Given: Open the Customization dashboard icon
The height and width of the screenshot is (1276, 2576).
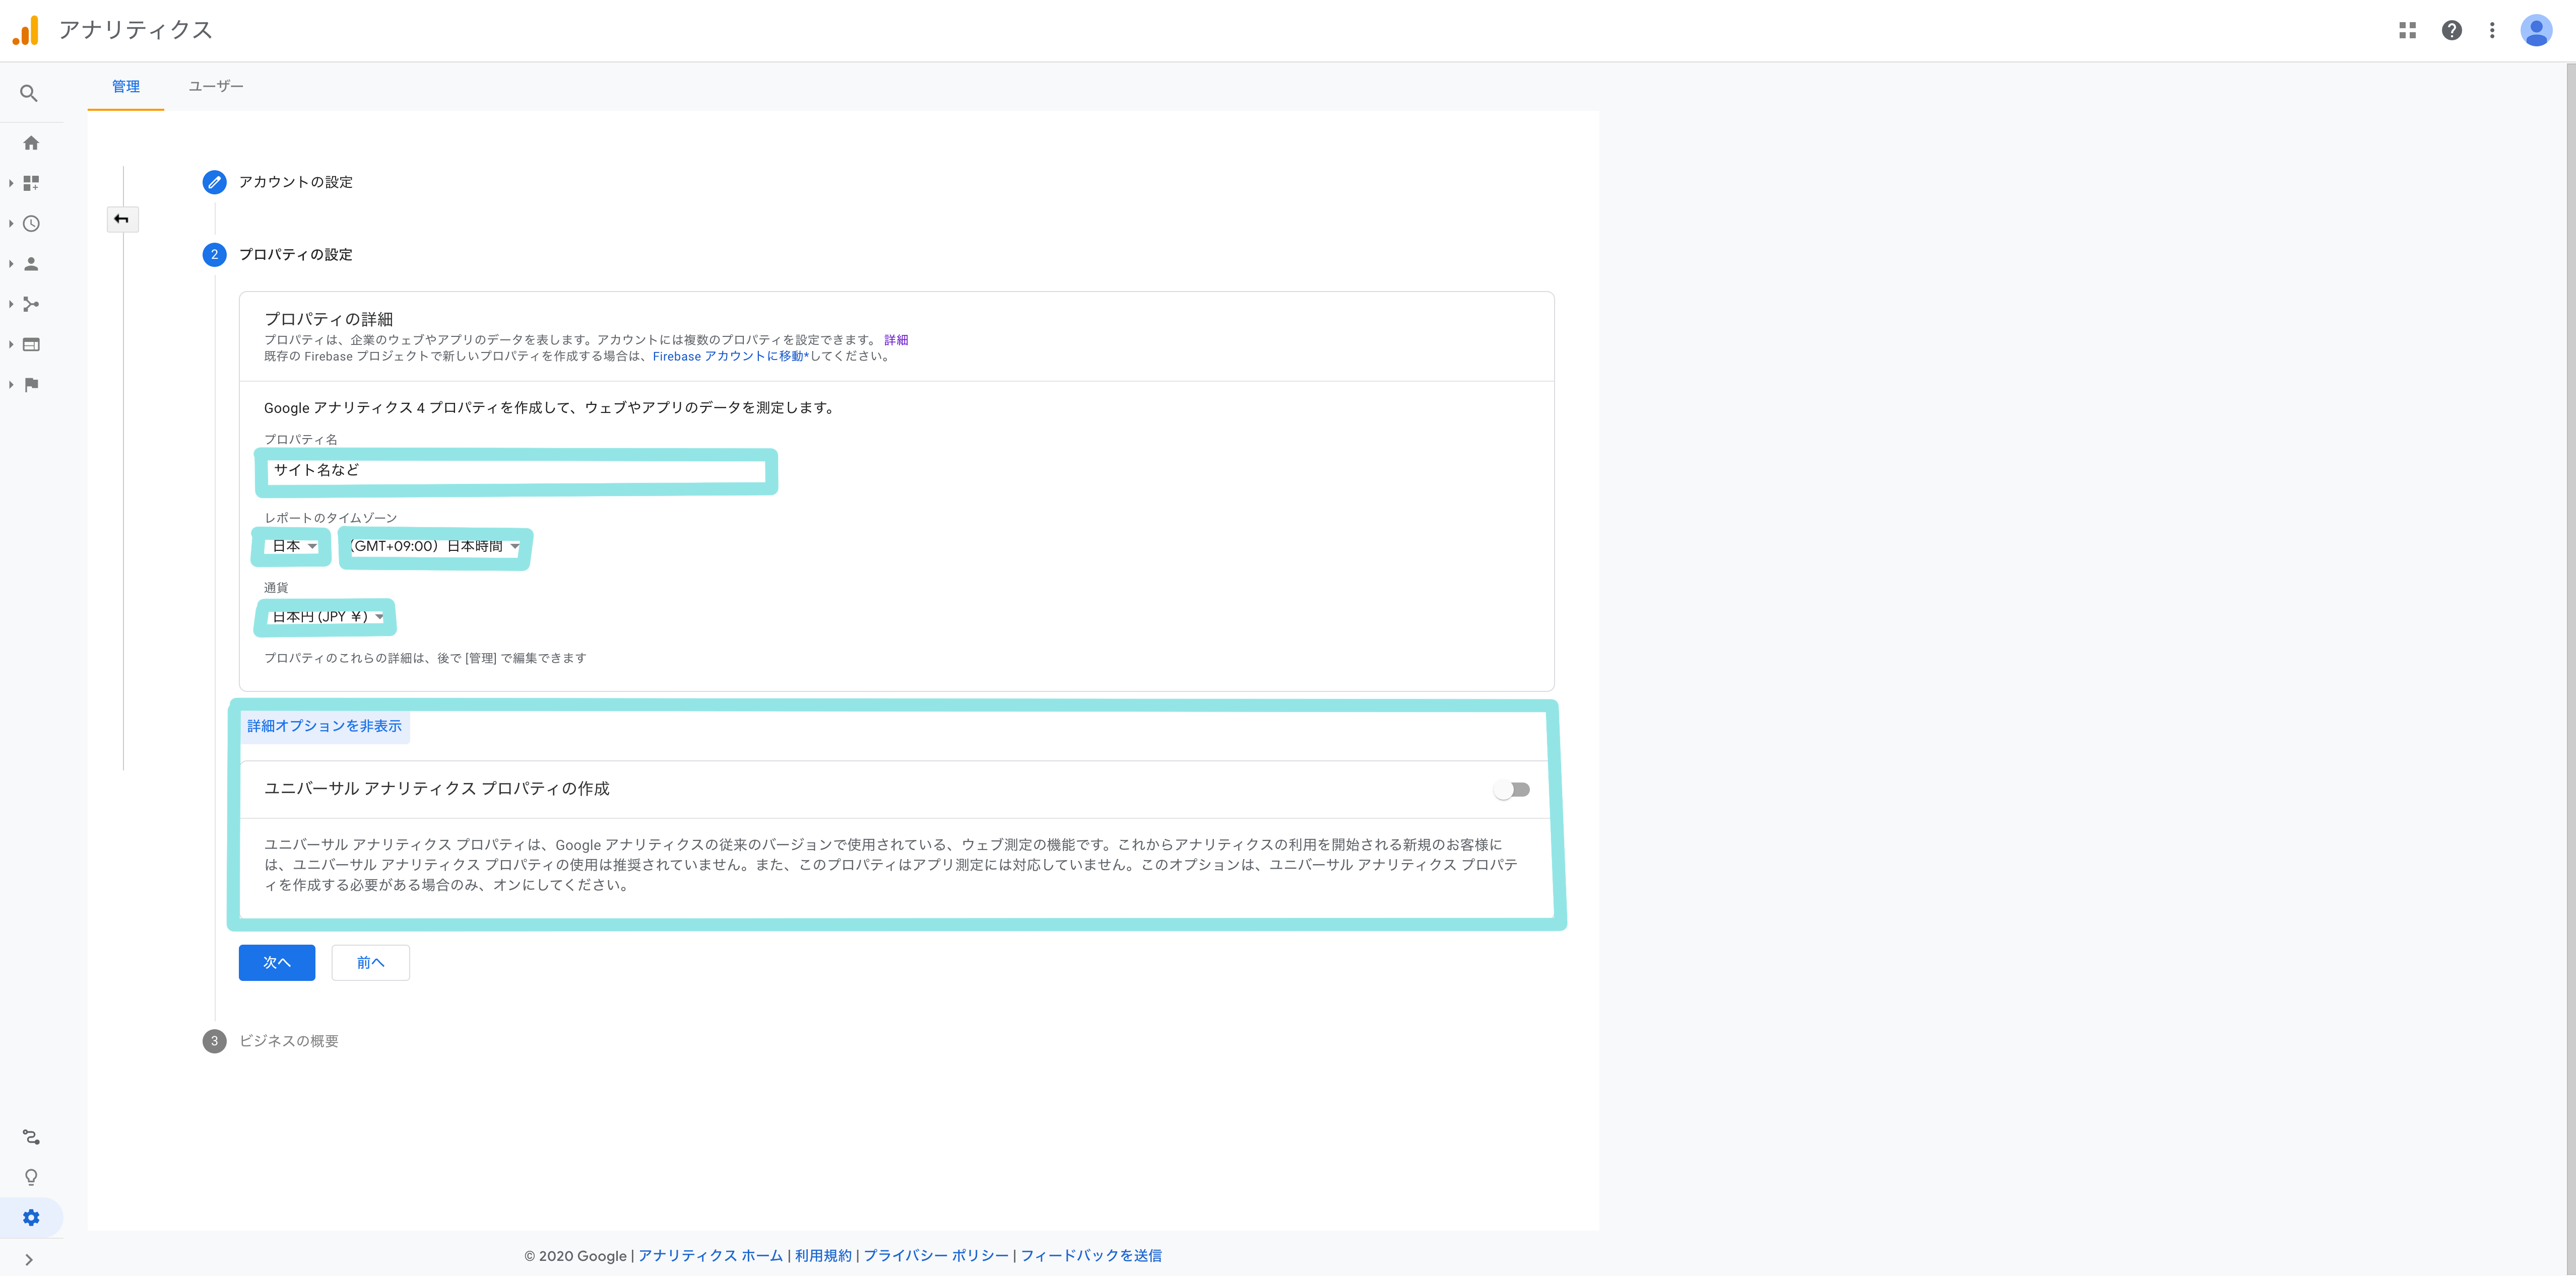Looking at the screenshot, I should tap(31, 183).
